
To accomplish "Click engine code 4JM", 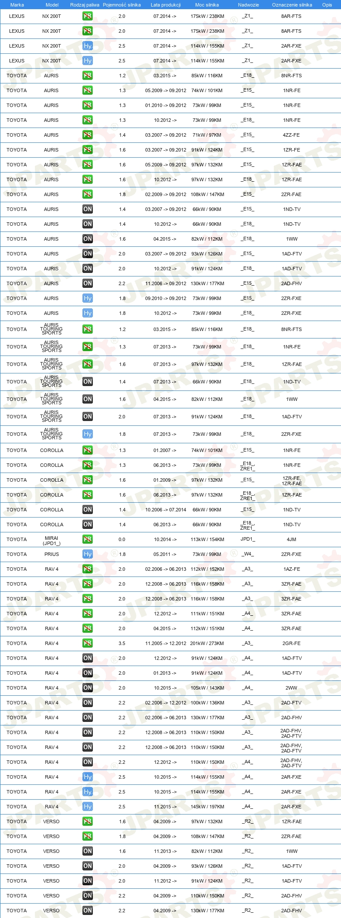I will 291,539.
